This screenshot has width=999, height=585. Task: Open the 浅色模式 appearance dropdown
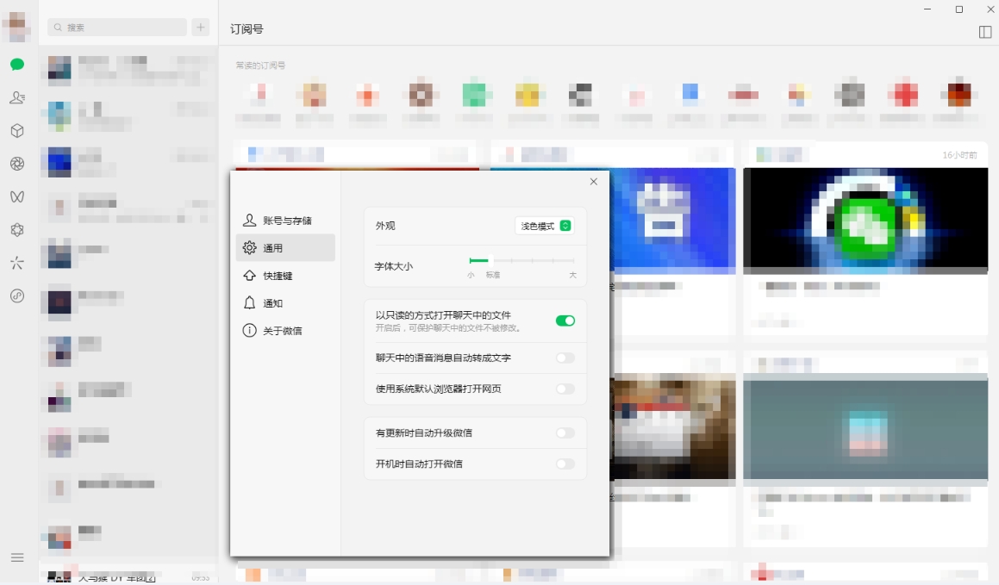point(545,226)
